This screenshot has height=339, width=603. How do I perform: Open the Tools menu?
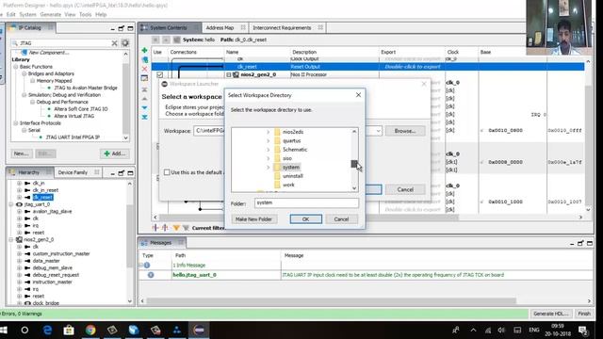pyautogui.click(x=85, y=15)
